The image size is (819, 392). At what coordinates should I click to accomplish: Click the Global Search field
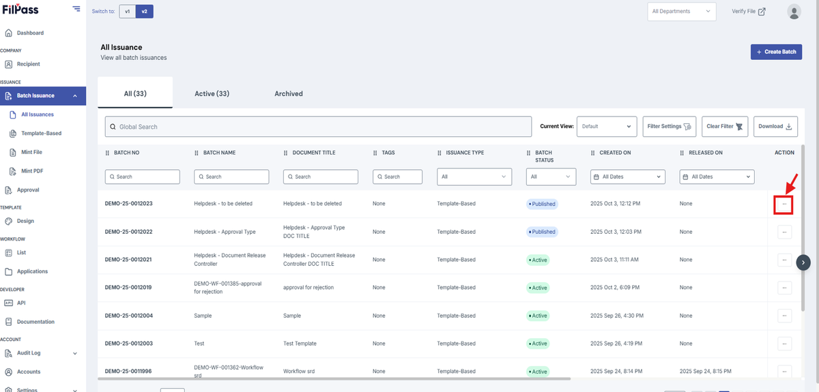click(x=318, y=127)
